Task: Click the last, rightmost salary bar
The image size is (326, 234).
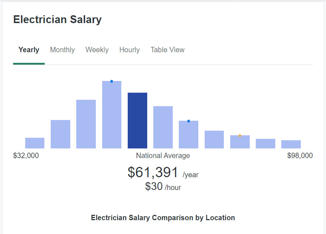Action: (291, 145)
